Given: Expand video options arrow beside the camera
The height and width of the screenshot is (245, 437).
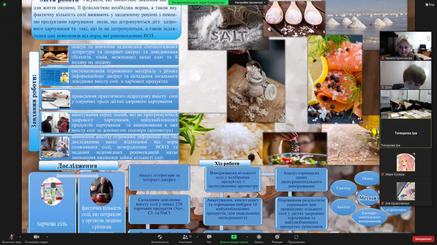Looking at the screenshot, I should click(47, 237).
